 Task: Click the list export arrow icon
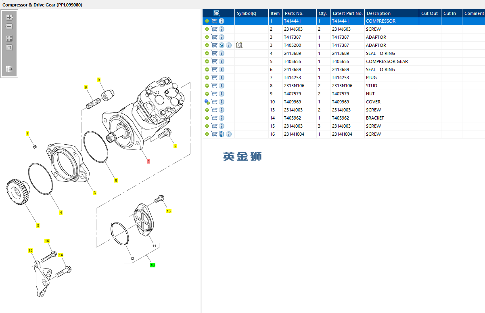pos(9,69)
